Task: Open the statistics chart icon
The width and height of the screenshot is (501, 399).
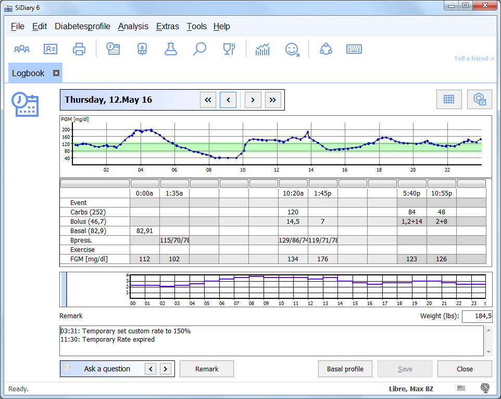Action: [262, 49]
